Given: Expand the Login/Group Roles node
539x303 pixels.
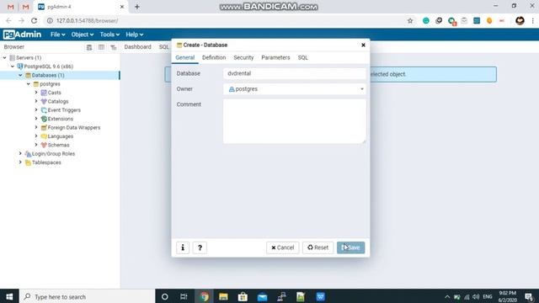Looking at the screenshot, I should [x=20, y=153].
